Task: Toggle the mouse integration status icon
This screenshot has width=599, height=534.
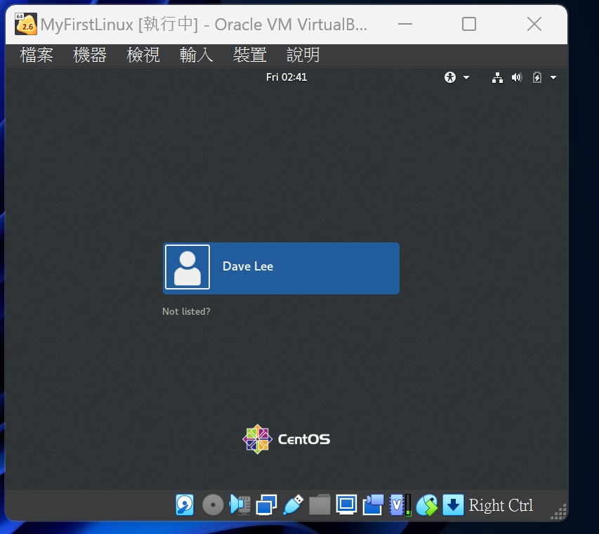Action: [427, 504]
